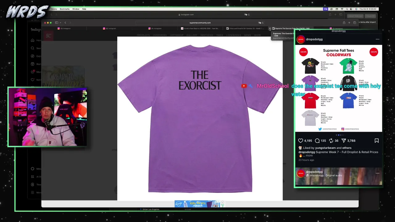This screenshot has width=395, height=222.
Task: Open LOOKBOOKS in Supreme Community nav
Action: pyautogui.click(x=234, y=35)
